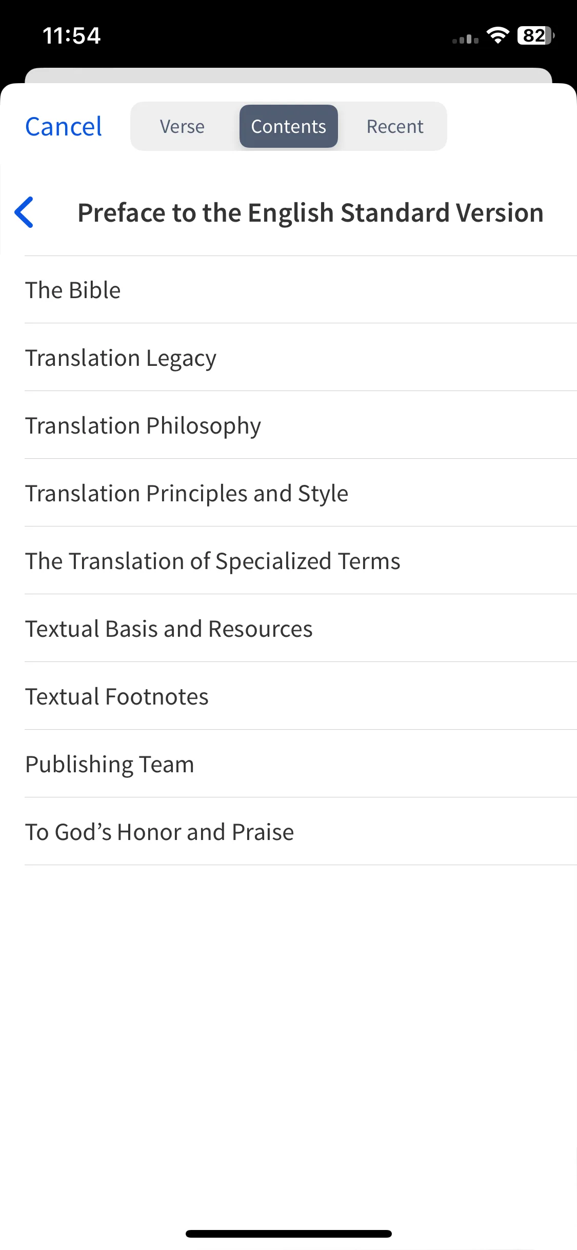
Task: Open Translation Legacy section
Action: point(301,358)
